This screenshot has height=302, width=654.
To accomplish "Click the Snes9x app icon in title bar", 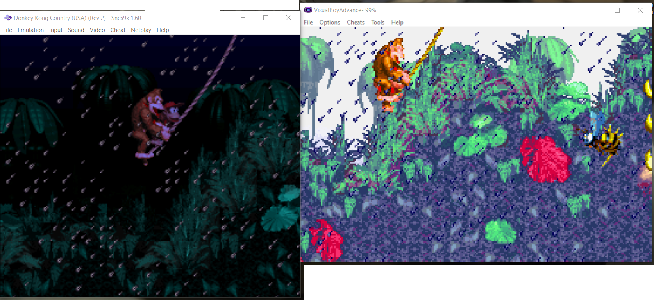I will point(8,18).
